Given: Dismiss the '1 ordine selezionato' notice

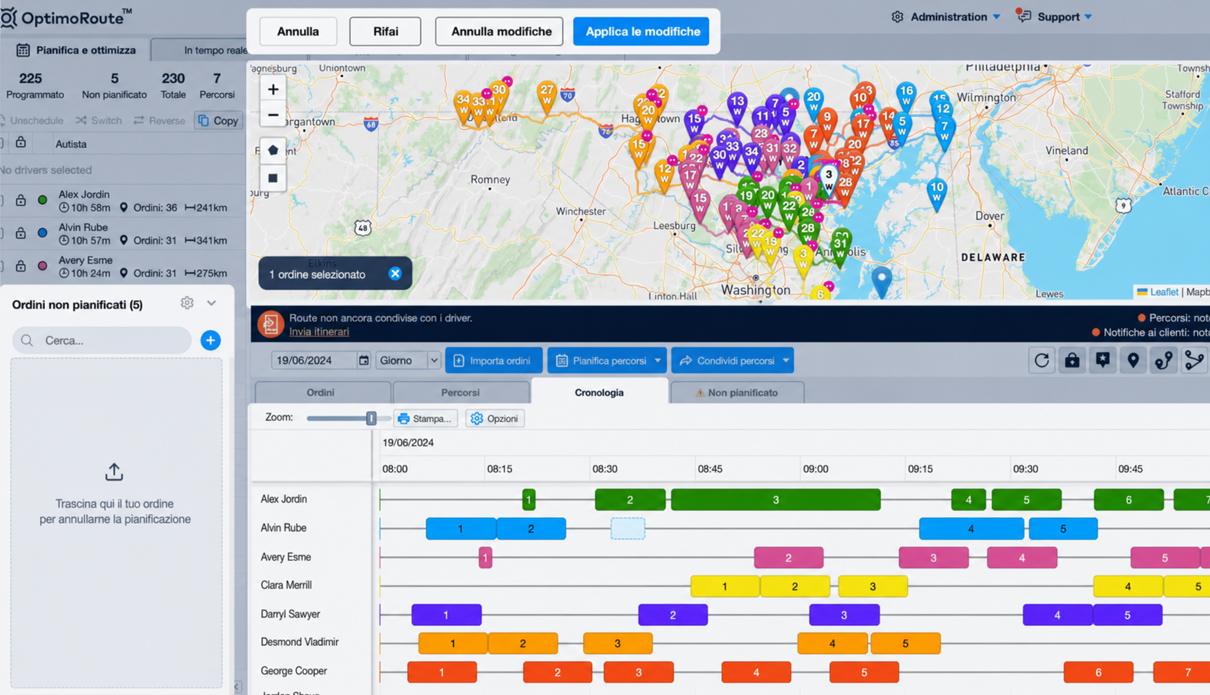Looking at the screenshot, I should [395, 273].
